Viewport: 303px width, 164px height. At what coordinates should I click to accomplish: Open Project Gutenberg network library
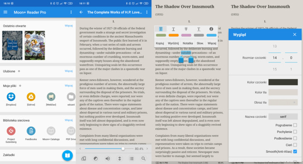(11, 131)
